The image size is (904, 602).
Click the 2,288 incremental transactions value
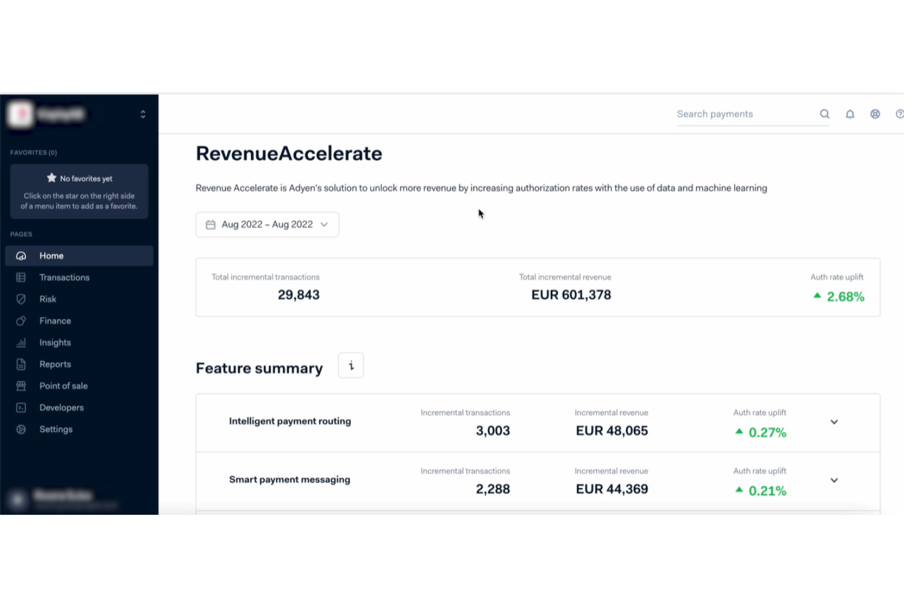click(x=493, y=489)
